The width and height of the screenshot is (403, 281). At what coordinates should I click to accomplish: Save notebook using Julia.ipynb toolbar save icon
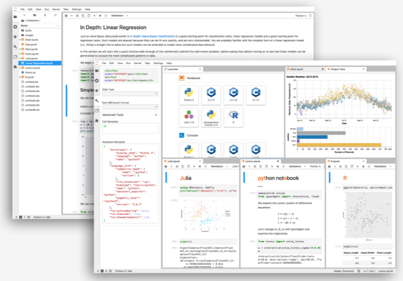click(x=166, y=166)
